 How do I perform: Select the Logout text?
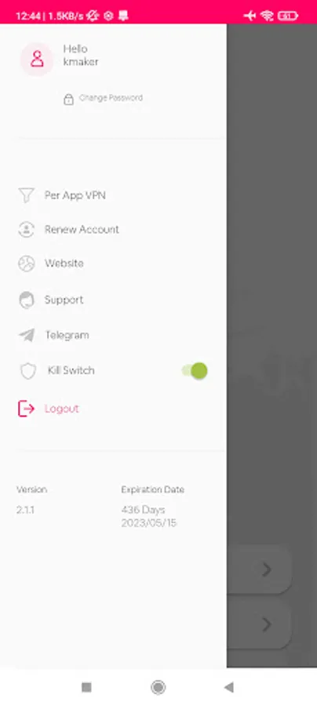point(62,409)
